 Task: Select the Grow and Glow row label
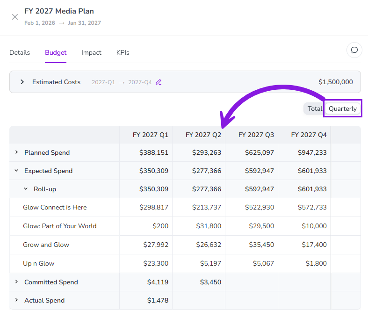46,245
